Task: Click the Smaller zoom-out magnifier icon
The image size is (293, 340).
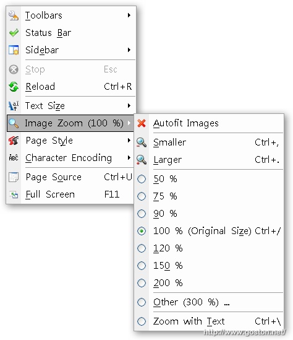Action: (142, 142)
